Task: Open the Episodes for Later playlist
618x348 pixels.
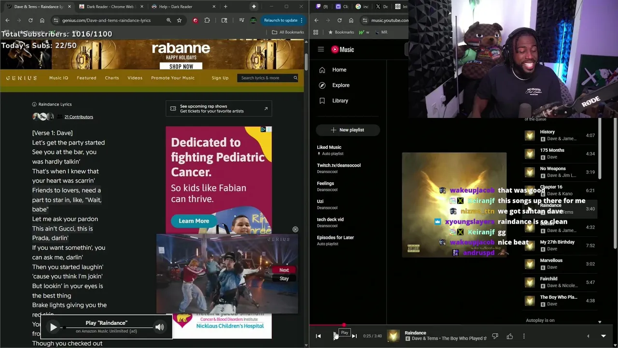Action: click(348, 240)
